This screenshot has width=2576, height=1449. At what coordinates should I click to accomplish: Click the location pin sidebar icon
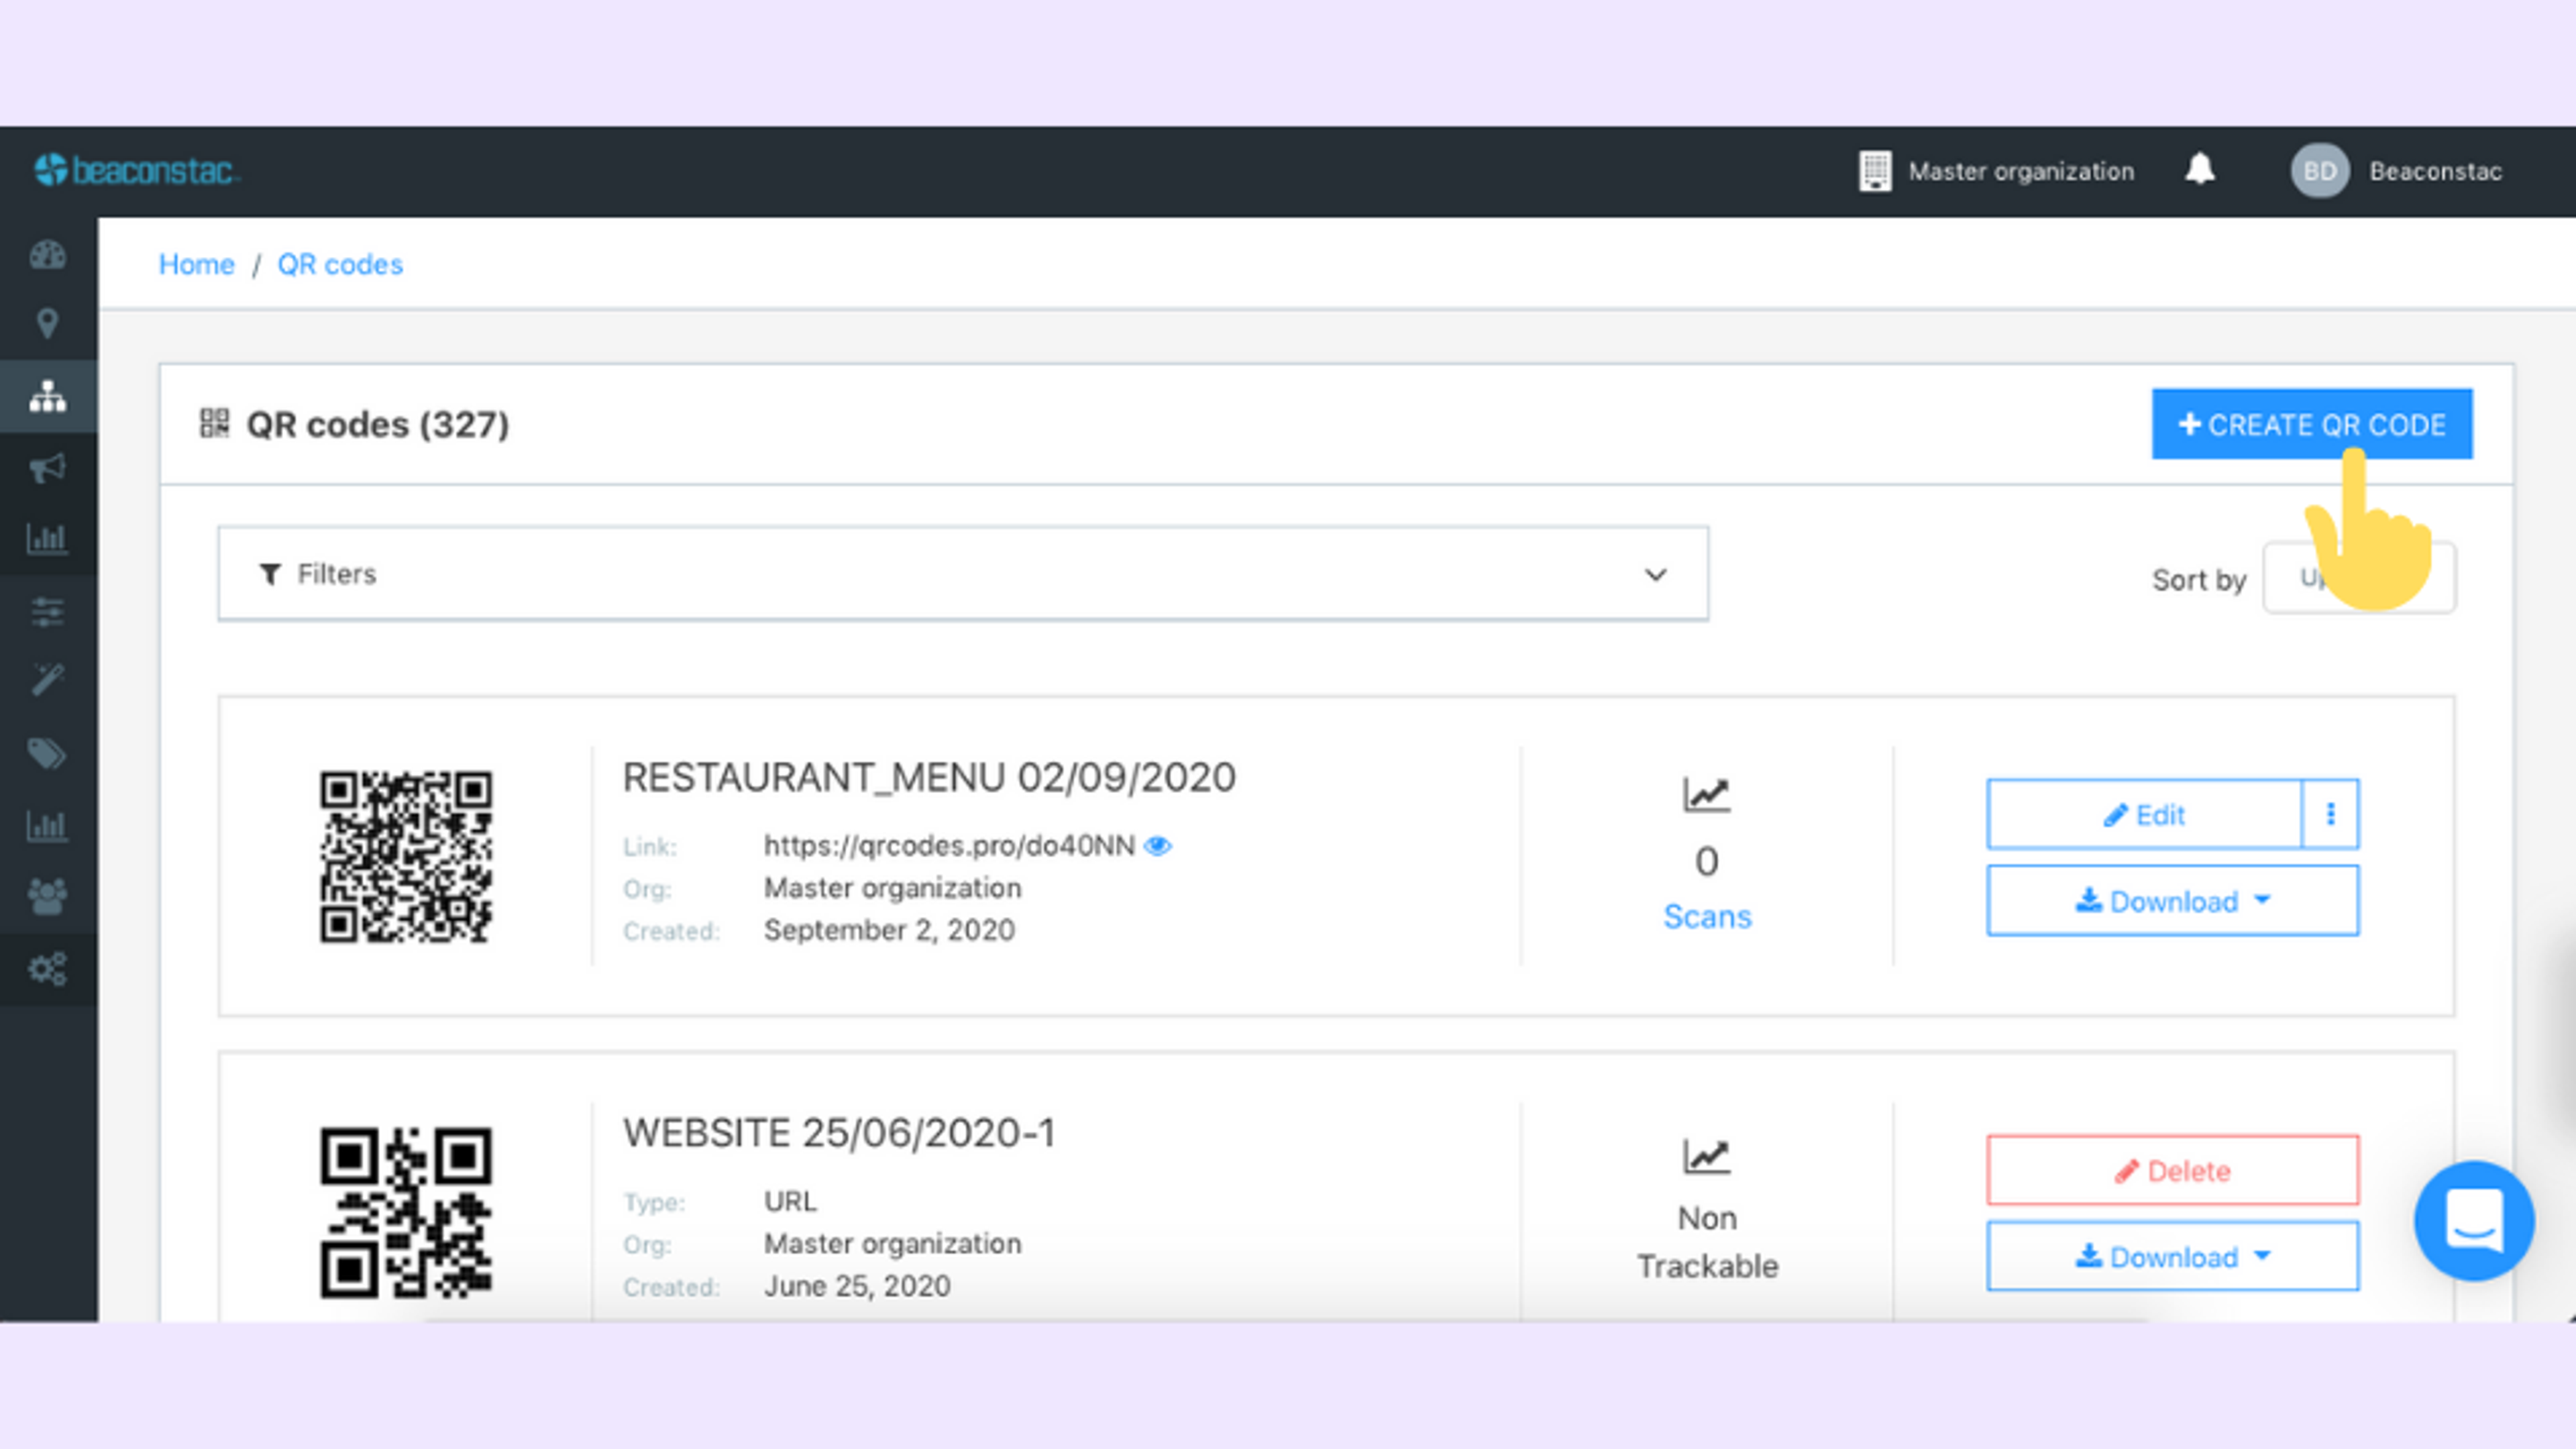(x=47, y=324)
